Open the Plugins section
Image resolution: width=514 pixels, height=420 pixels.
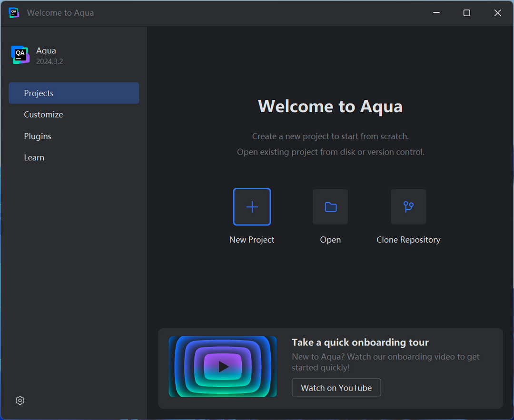tap(38, 136)
